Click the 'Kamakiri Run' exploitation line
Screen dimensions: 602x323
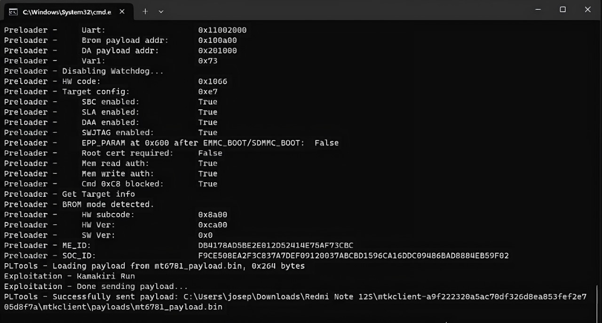69,276
